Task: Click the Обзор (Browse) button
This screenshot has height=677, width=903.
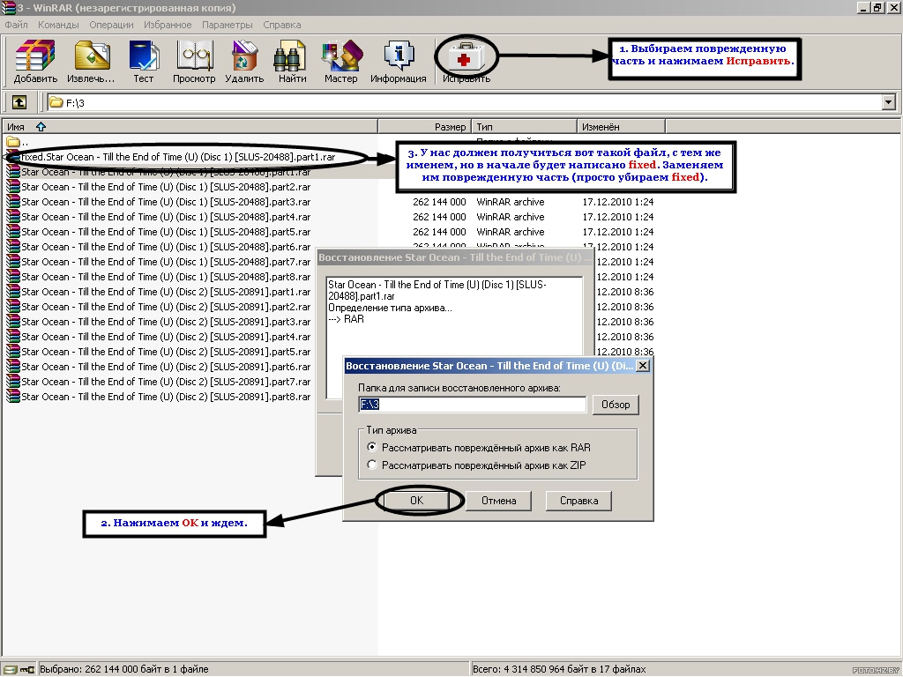Action: (x=616, y=404)
